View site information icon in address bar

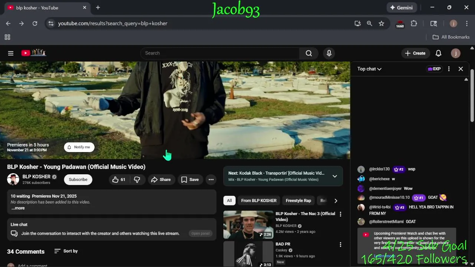(51, 23)
